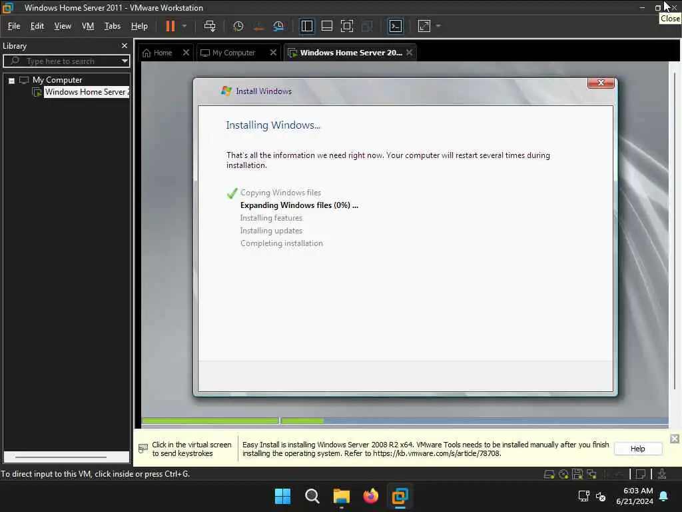Image resolution: width=682 pixels, height=512 pixels.
Task: Click the VM view vertical scrollbar
Action: coord(675,231)
